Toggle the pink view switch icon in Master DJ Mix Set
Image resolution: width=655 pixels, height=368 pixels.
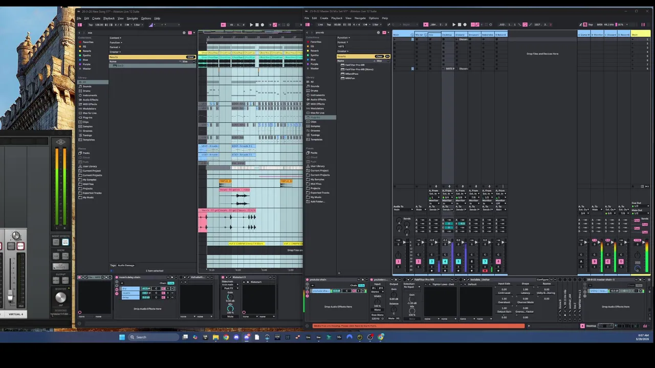(x=308, y=25)
